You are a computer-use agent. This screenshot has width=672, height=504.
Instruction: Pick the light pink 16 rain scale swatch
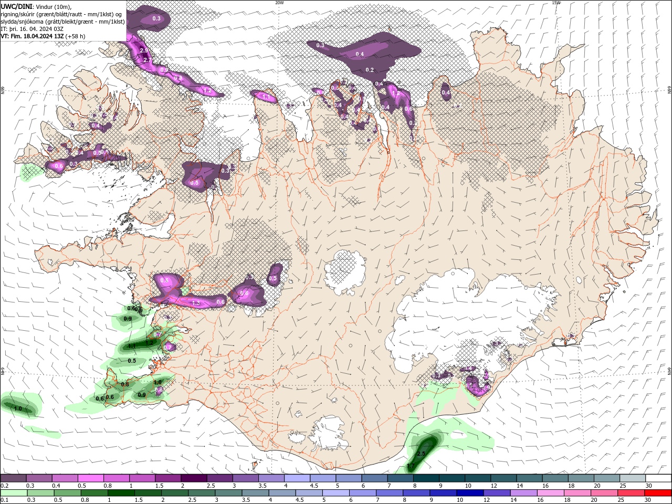(x=550, y=493)
